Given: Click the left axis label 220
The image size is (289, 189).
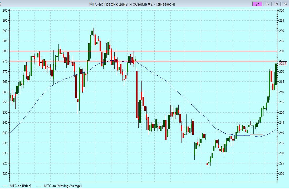Looking at the screenshot, I should [5, 173].
